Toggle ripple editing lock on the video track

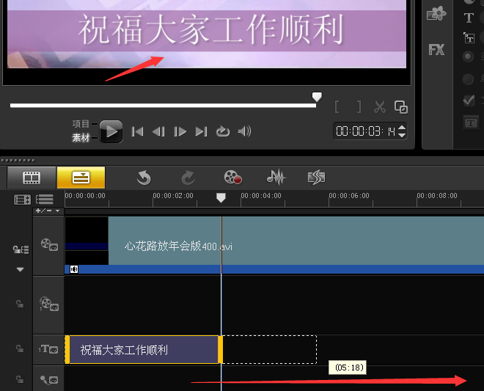21,249
